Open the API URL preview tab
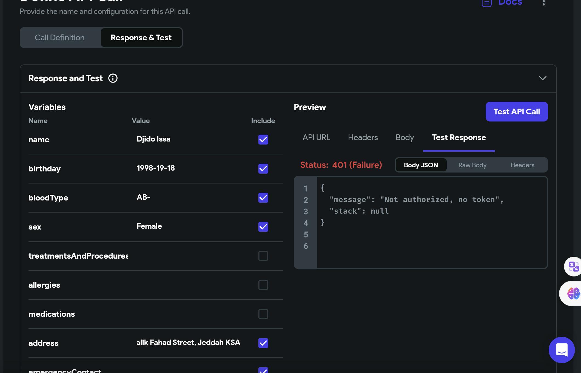Image resolution: width=581 pixels, height=373 pixels. point(316,137)
